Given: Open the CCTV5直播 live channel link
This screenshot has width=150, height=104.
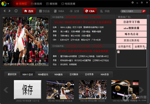Looking at the screenshot, I should (83, 17).
